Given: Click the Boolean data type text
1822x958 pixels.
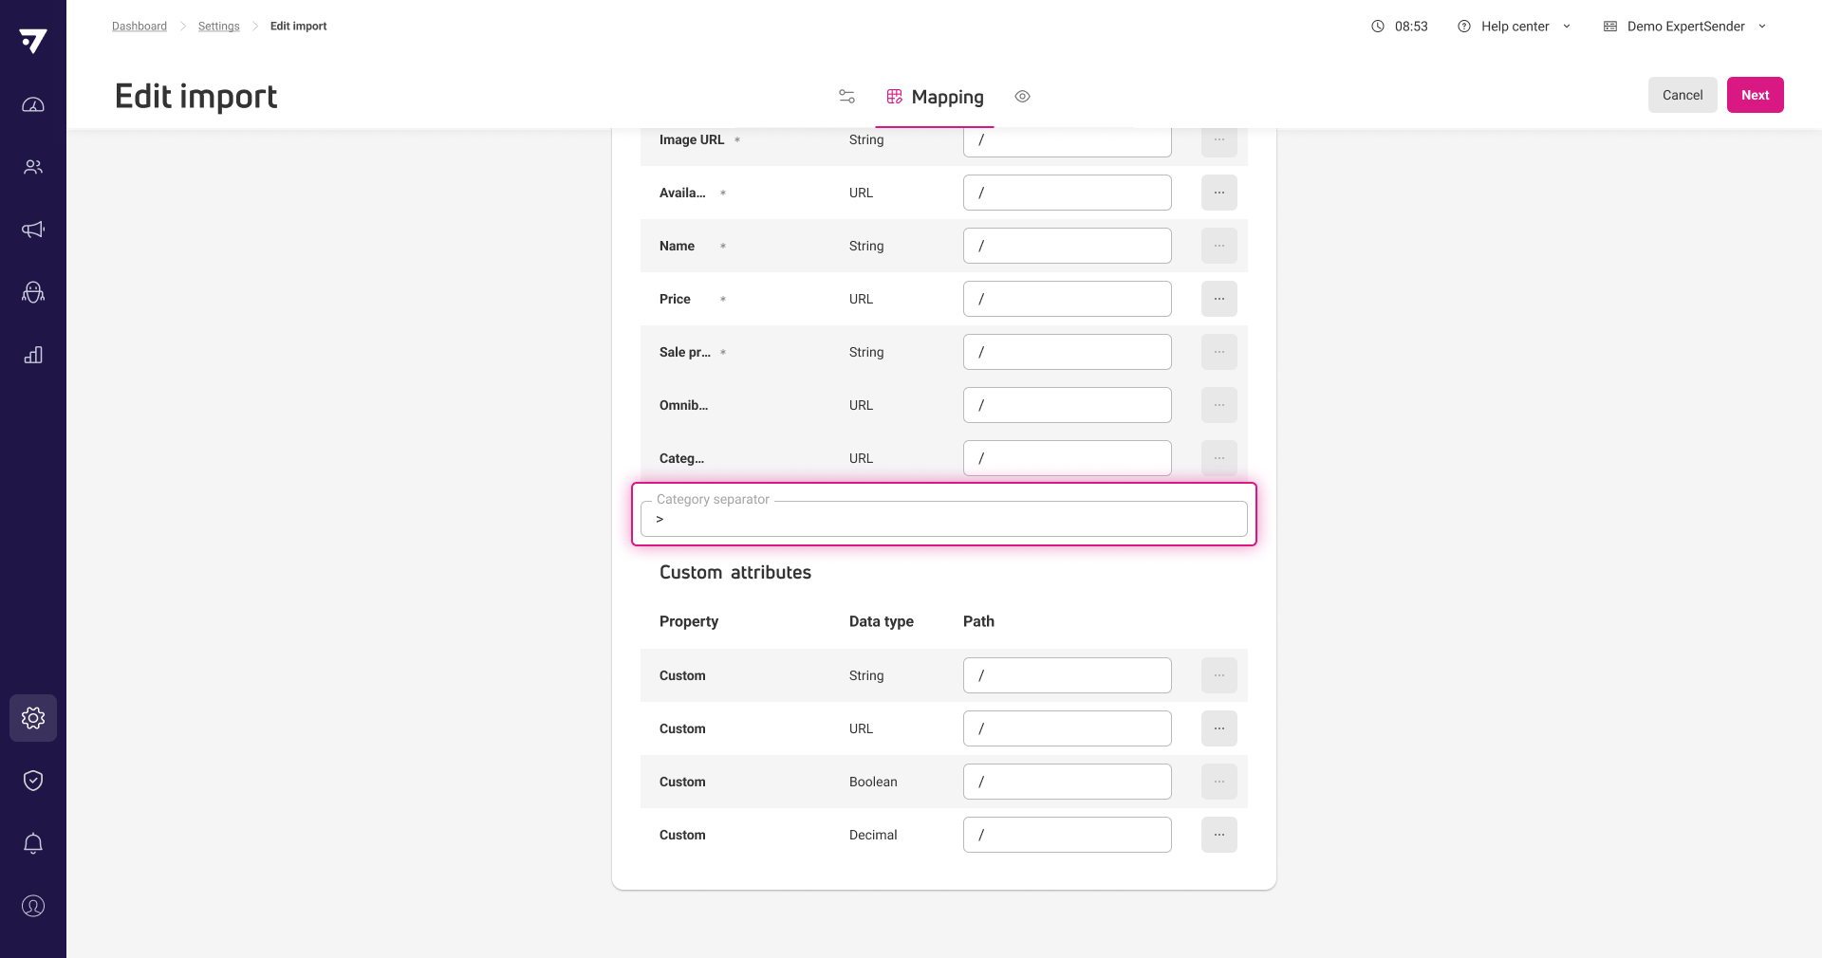Looking at the screenshot, I should [873, 782].
